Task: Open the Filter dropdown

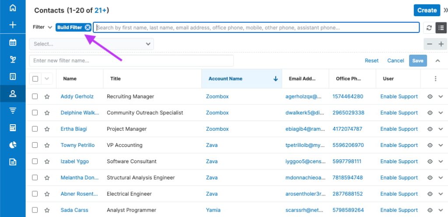Action: point(42,27)
